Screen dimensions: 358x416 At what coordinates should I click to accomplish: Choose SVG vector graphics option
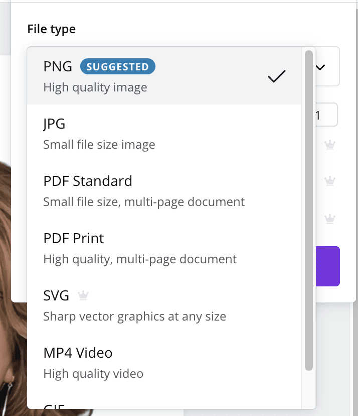coord(164,305)
